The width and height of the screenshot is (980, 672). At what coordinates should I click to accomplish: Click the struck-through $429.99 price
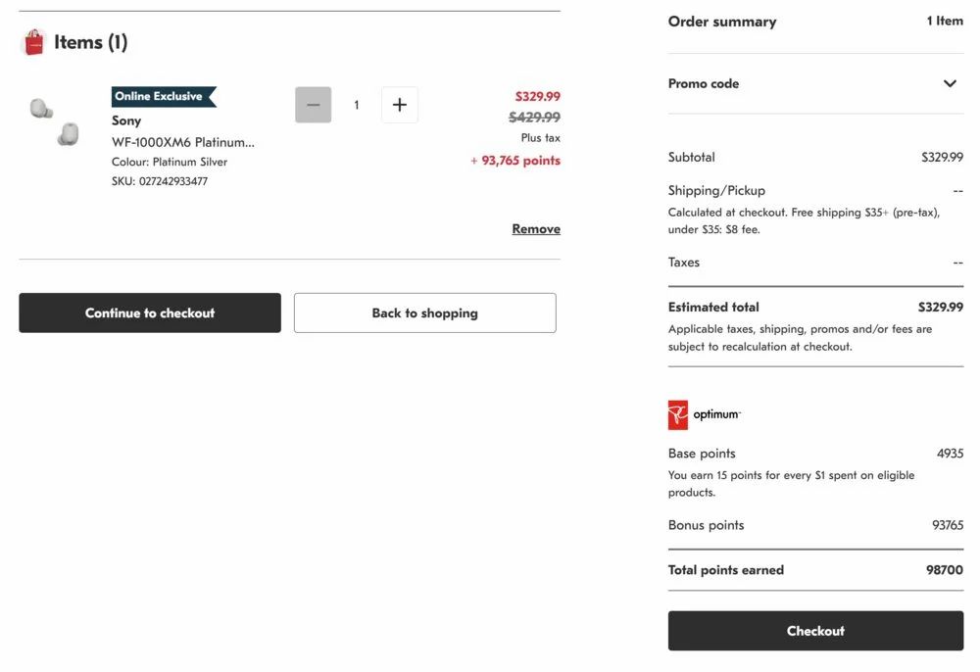(534, 118)
